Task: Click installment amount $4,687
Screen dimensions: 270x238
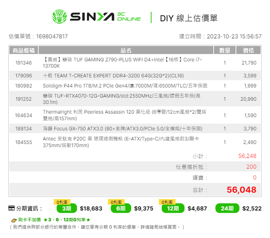Action: [197, 208]
